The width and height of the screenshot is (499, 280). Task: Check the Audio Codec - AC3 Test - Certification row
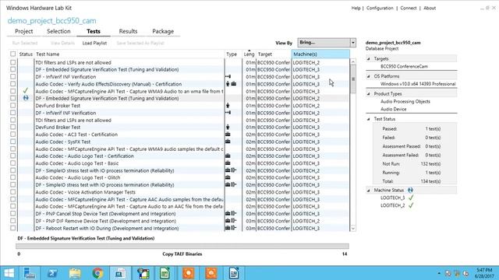point(12,135)
